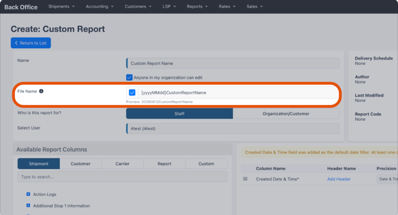
Task: Open the Reports menu
Action: 197,7
